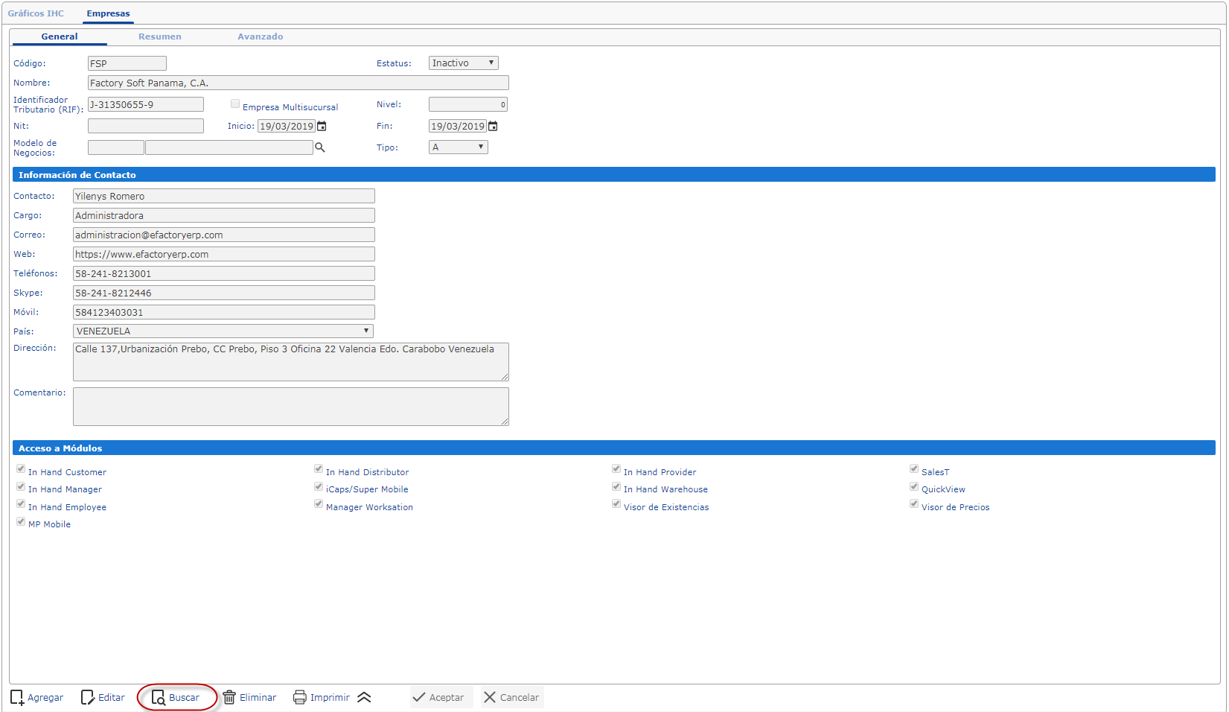Click the Nombre input field
This screenshot has height=712, width=1229.
tap(299, 83)
